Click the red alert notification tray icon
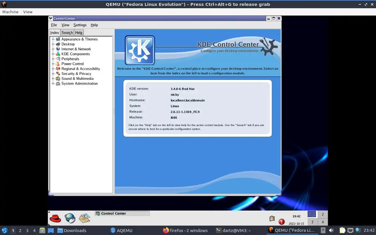Image resolution: width=376 pixels, height=235 pixels. click(281, 222)
